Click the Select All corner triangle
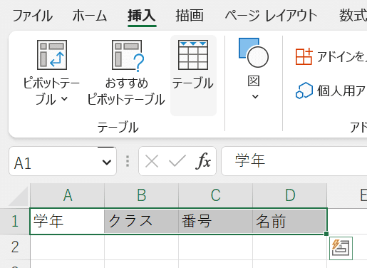This screenshot has height=268, width=367. pos(19,196)
